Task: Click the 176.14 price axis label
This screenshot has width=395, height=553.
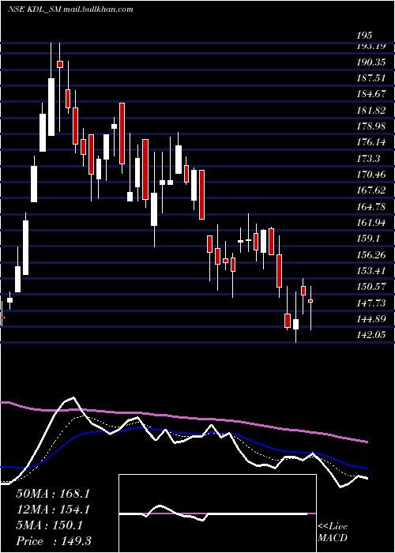Action: coord(371,142)
